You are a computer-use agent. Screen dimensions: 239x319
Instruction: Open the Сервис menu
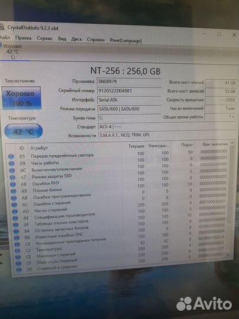point(45,38)
